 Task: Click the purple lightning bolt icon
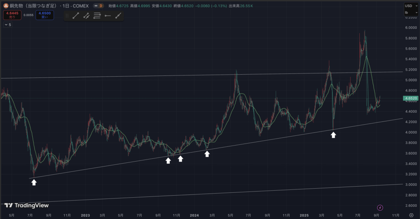pyautogui.click(x=380, y=208)
